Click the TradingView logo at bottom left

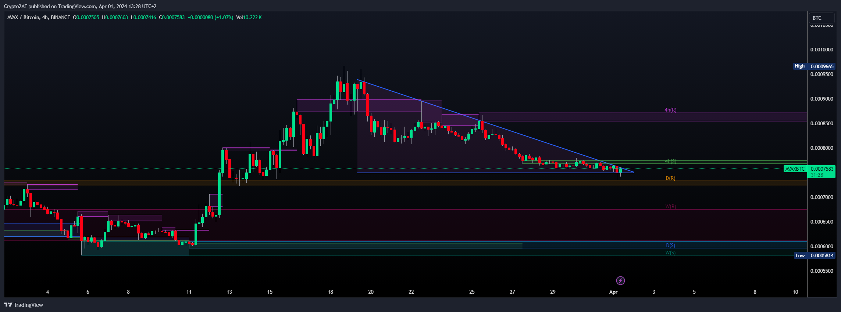(x=24, y=305)
